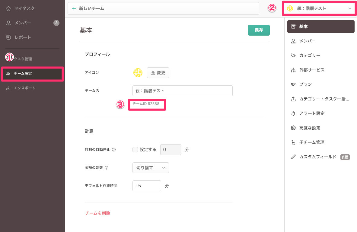Viewport: 357px width, 232px height.
Task: Click the bell icon for アラート設定
Action: coord(293,113)
